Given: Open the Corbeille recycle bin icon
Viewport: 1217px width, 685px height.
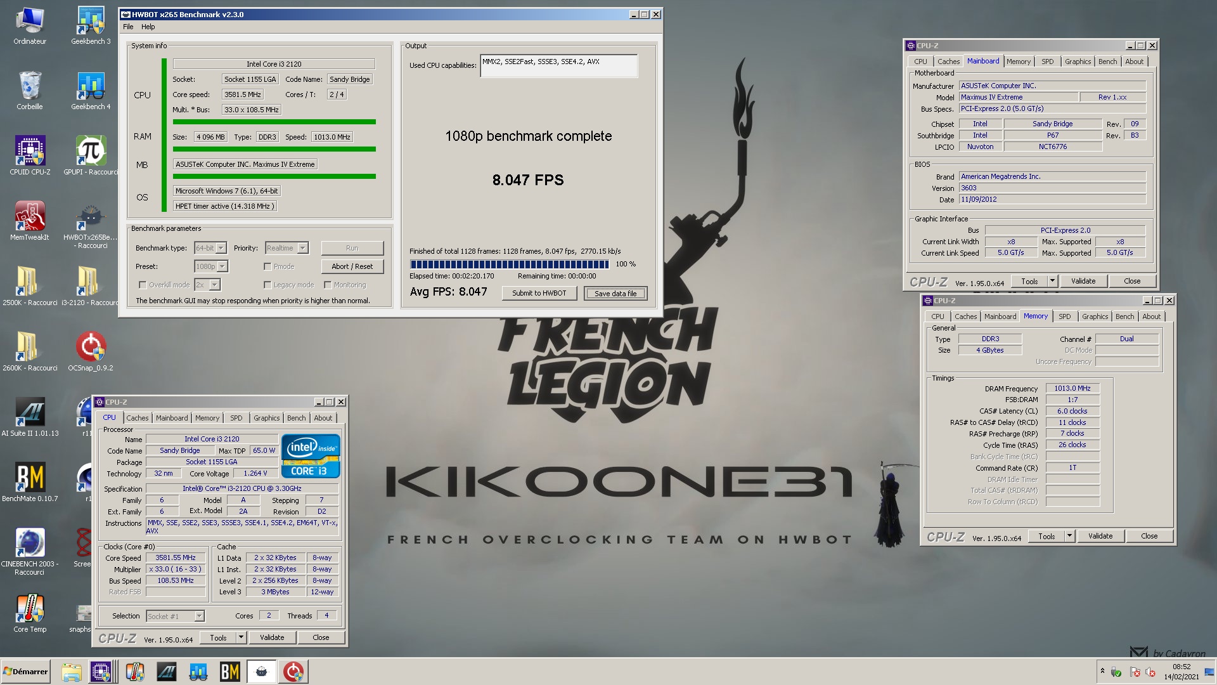Looking at the screenshot, I should click(30, 91).
